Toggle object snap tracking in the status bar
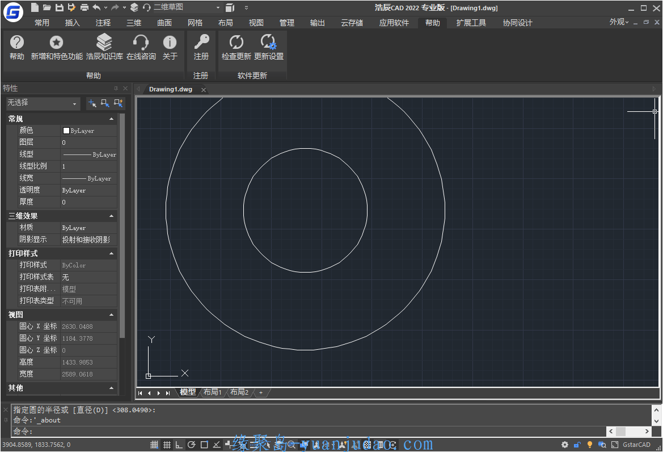 (x=217, y=445)
